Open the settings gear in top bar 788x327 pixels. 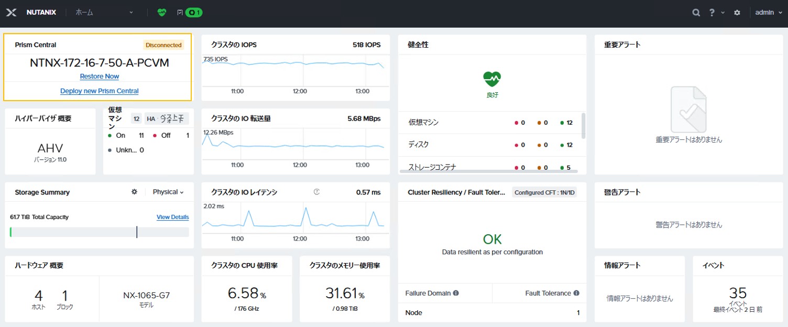pyautogui.click(x=737, y=12)
